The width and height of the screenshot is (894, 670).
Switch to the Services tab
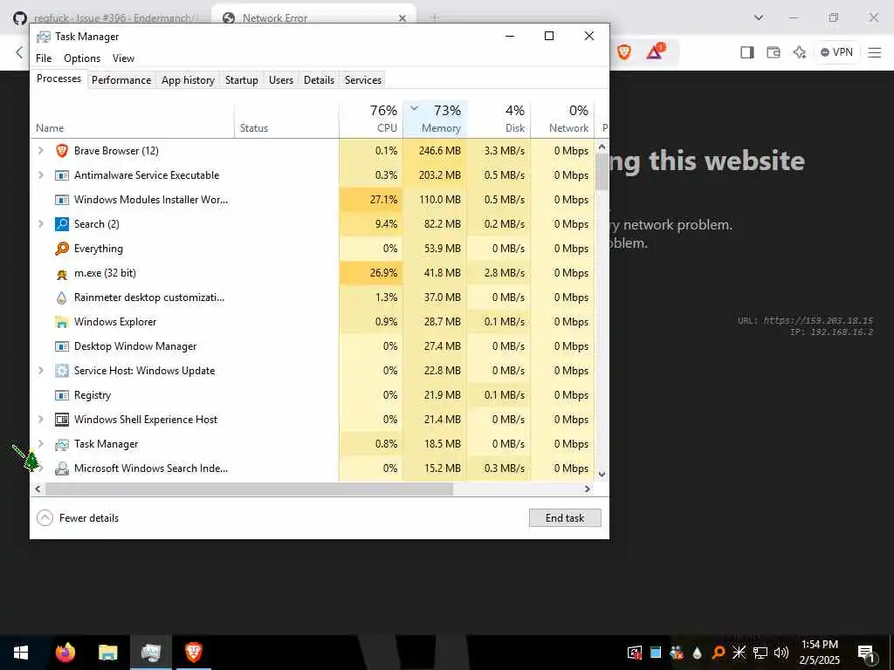pyautogui.click(x=363, y=79)
